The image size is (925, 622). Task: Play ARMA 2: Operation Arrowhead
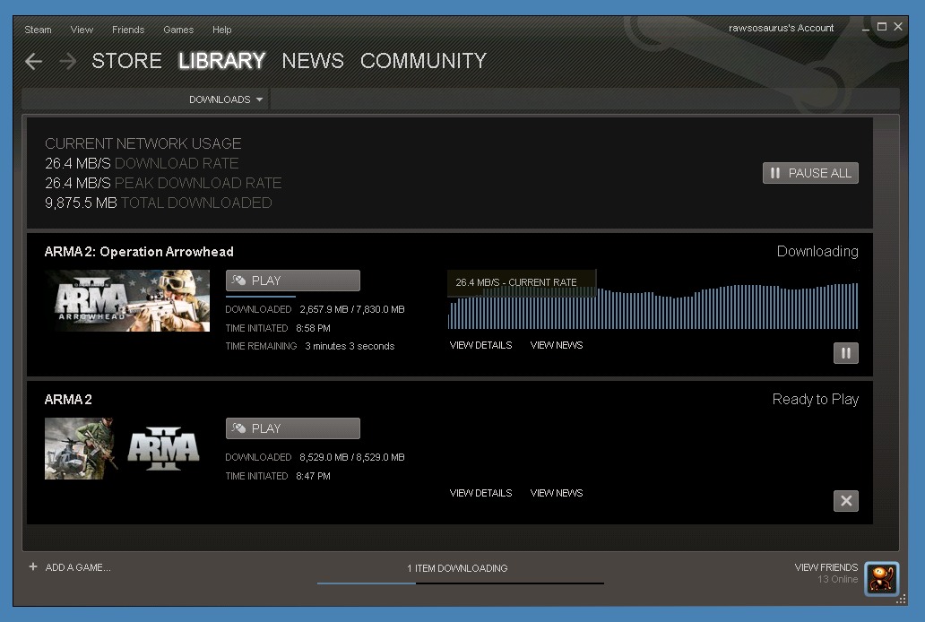point(292,281)
